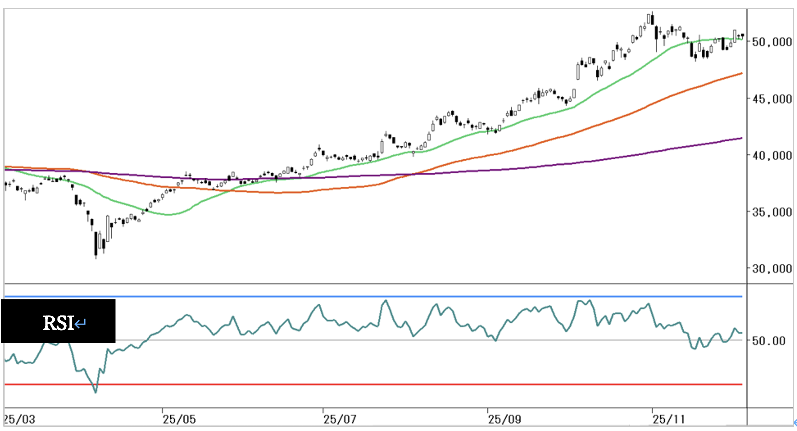Viewport: 797px width, 431px height.
Task: Click the 45,000 price axis label
Action: (772, 99)
